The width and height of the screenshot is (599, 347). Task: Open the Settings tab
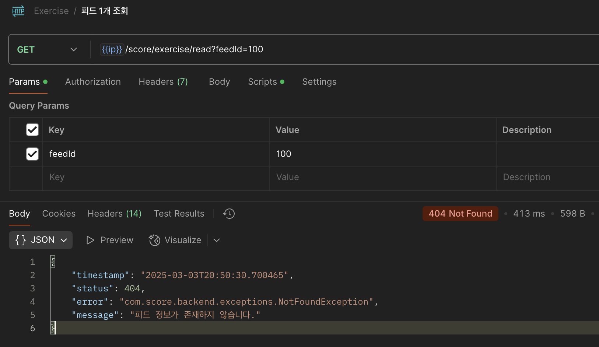tap(319, 82)
